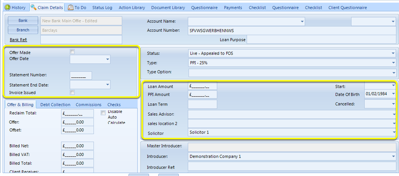Image resolution: width=399 pixels, height=176 pixels.
Task: Click the New Bank Main Offie - Edited field
Action: (81, 21)
